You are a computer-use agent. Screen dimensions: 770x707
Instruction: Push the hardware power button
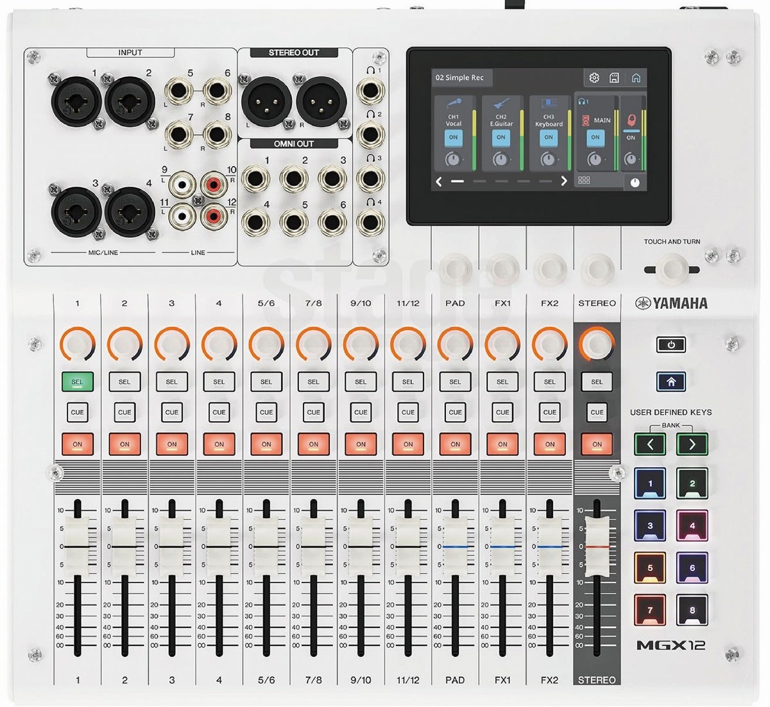[x=671, y=344]
